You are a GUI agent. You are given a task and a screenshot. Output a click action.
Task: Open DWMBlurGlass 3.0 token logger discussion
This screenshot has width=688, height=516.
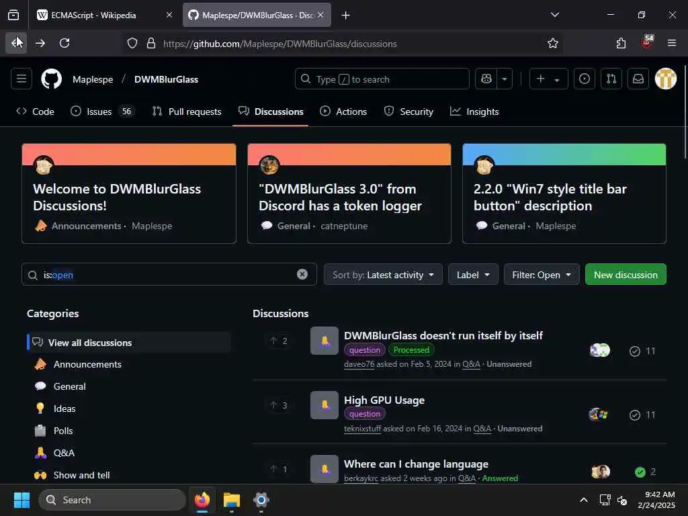340,197
